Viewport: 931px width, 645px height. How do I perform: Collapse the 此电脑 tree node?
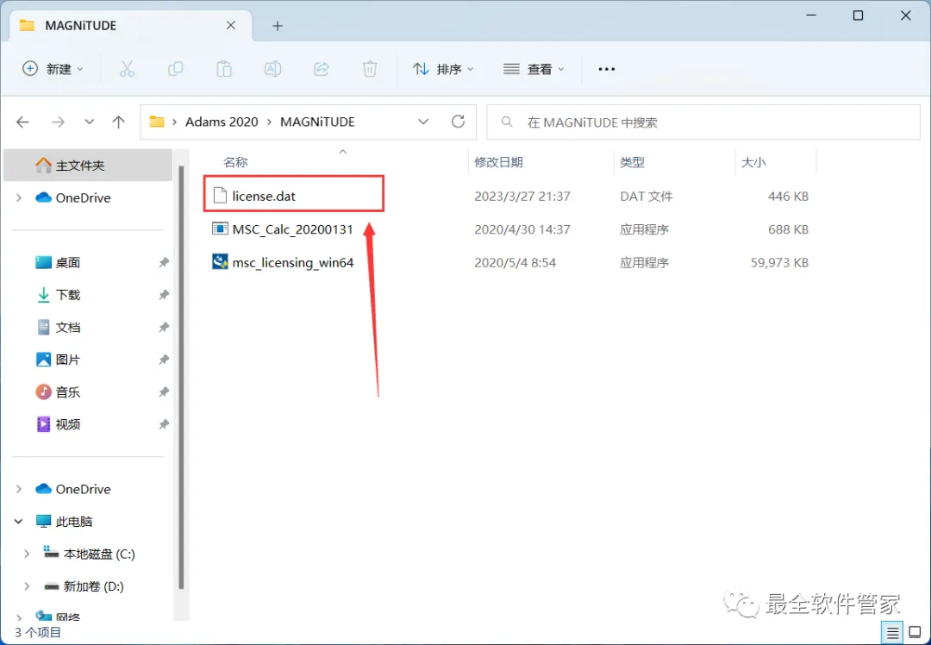point(19,522)
